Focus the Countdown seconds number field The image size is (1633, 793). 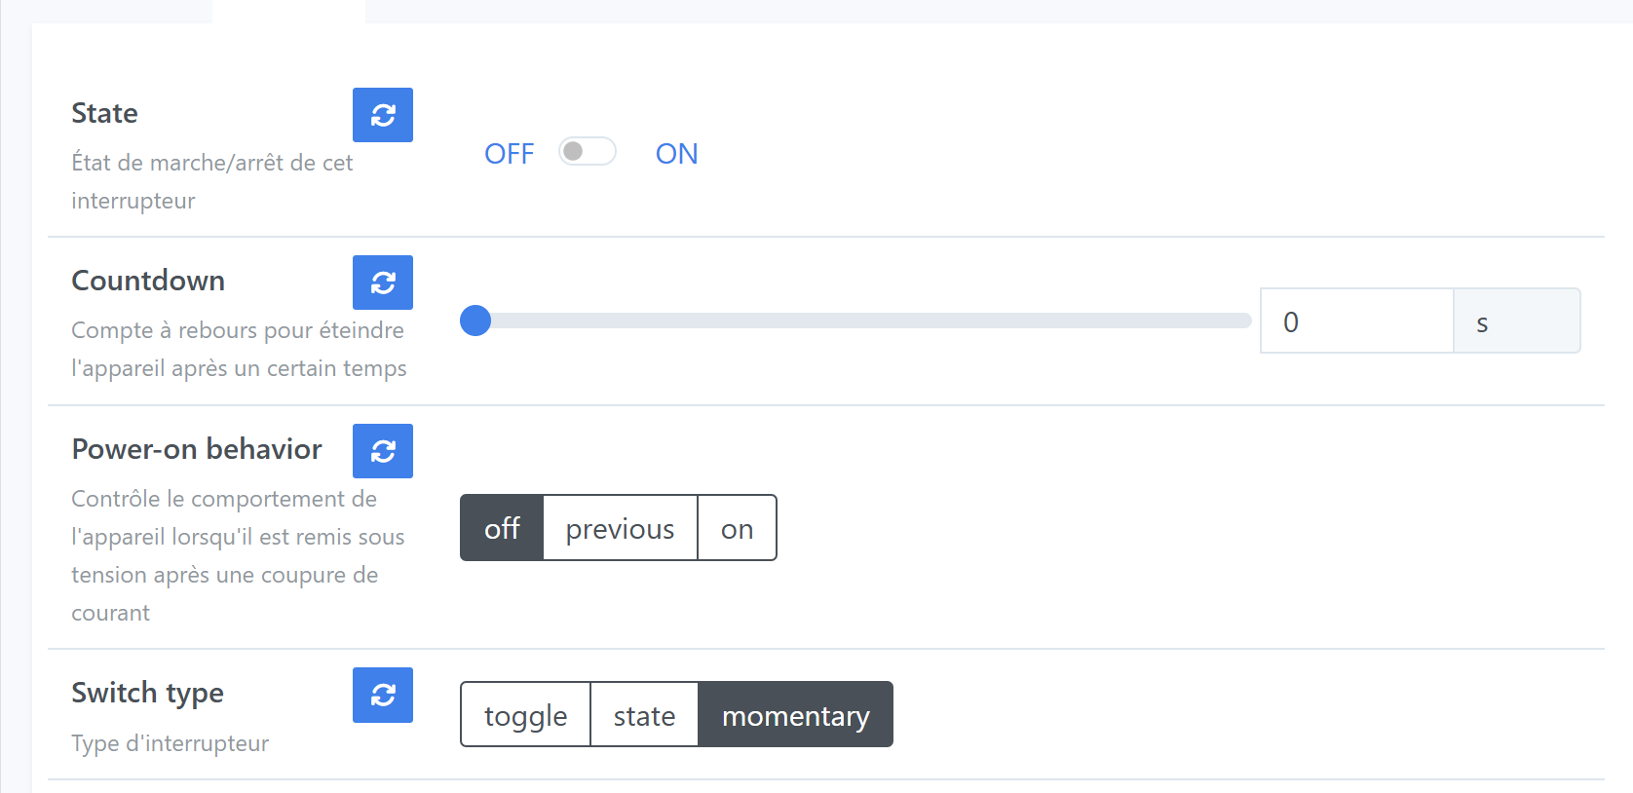tap(1356, 321)
